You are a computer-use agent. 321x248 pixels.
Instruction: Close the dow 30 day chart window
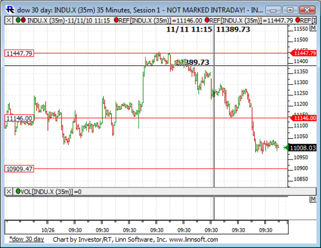tap(307, 10)
